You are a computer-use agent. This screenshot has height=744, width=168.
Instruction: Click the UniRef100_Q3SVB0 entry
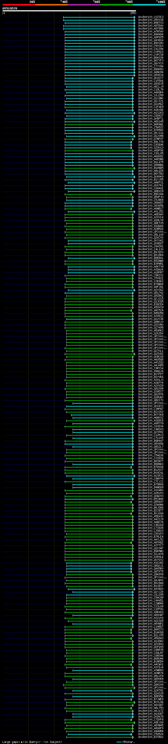pyautogui.click(x=150, y=325)
